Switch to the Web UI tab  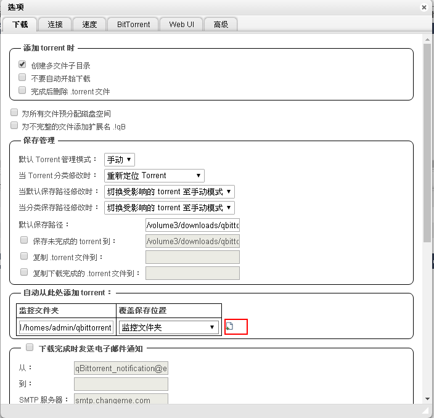181,25
